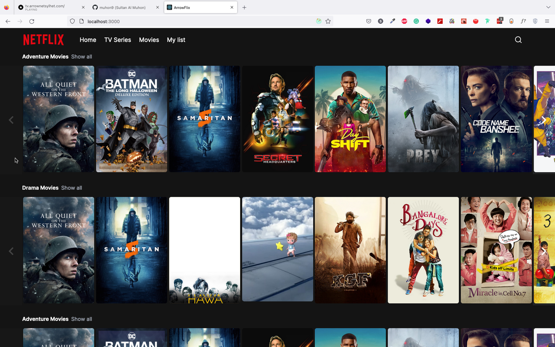The image size is (555, 347).
Task: Save page to Pocket icon
Action: (x=369, y=21)
